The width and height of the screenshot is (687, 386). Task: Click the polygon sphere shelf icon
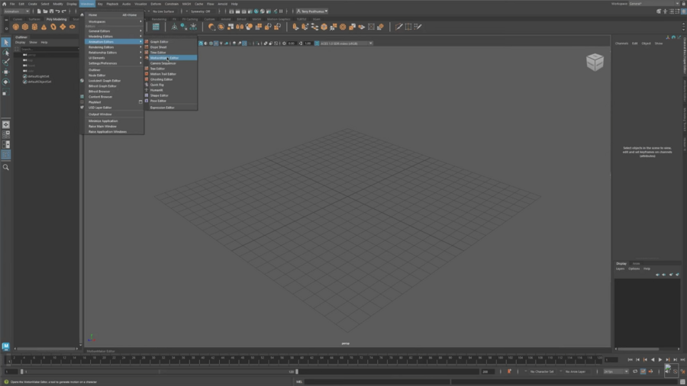[x=15, y=27]
